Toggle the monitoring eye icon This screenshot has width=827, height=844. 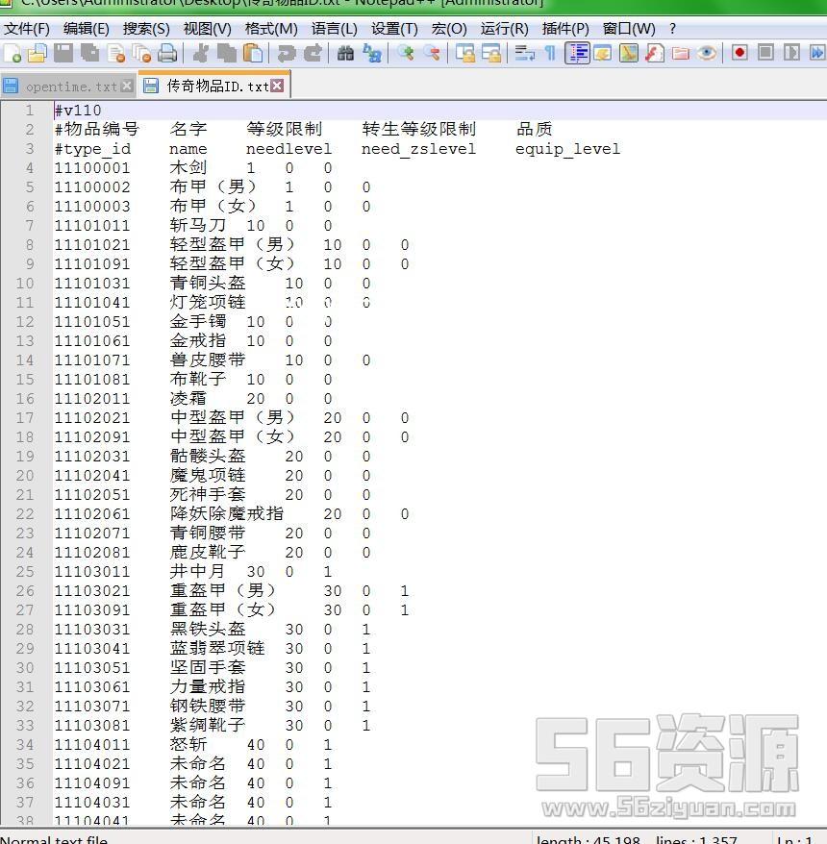pyautogui.click(x=707, y=53)
